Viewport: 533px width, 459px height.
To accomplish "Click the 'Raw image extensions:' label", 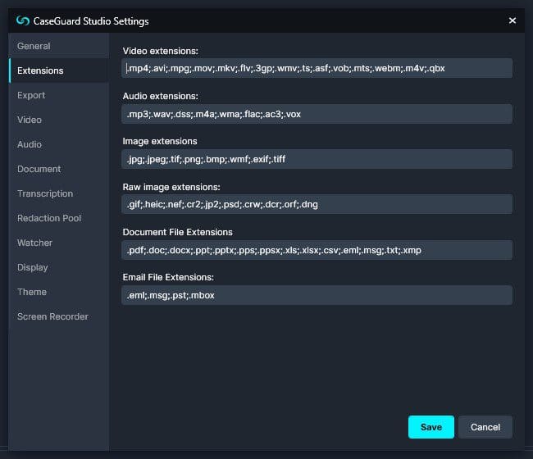I will click(x=171, y=187).
